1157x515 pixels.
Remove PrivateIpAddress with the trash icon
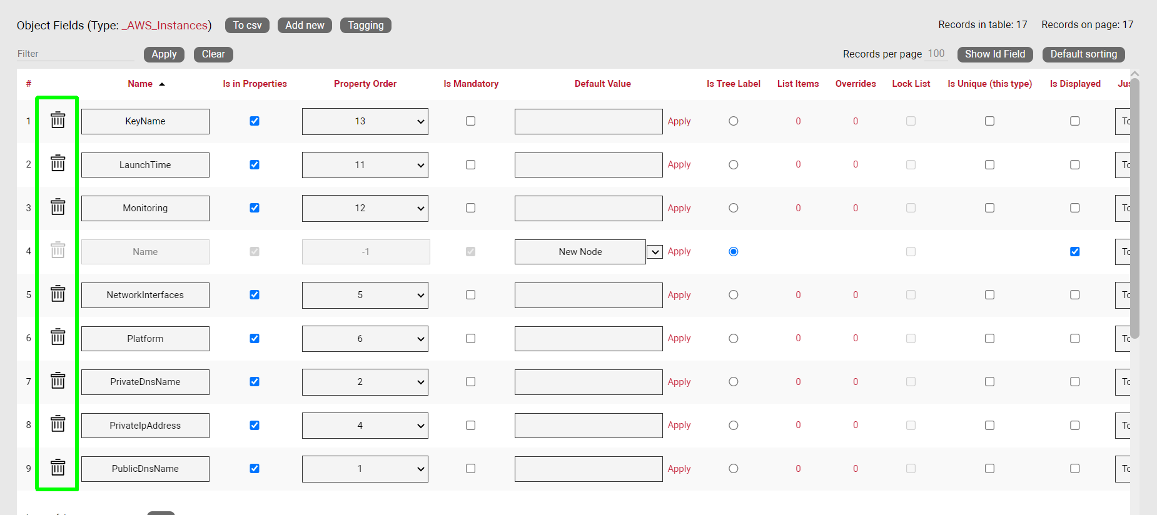pos(58,424)
